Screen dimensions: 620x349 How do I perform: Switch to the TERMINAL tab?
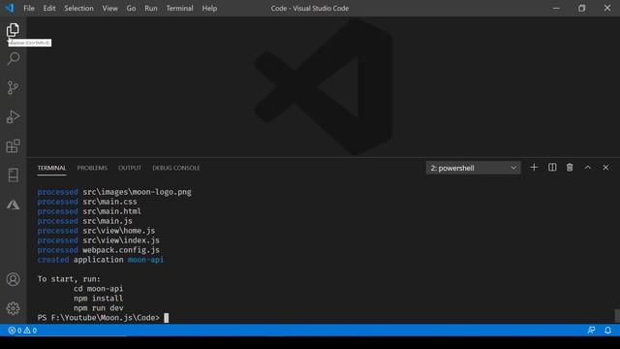(51, 168)
